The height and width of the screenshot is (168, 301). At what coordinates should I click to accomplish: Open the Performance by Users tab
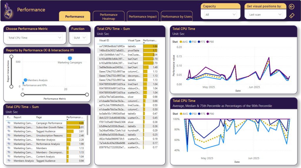pos(177,17)
